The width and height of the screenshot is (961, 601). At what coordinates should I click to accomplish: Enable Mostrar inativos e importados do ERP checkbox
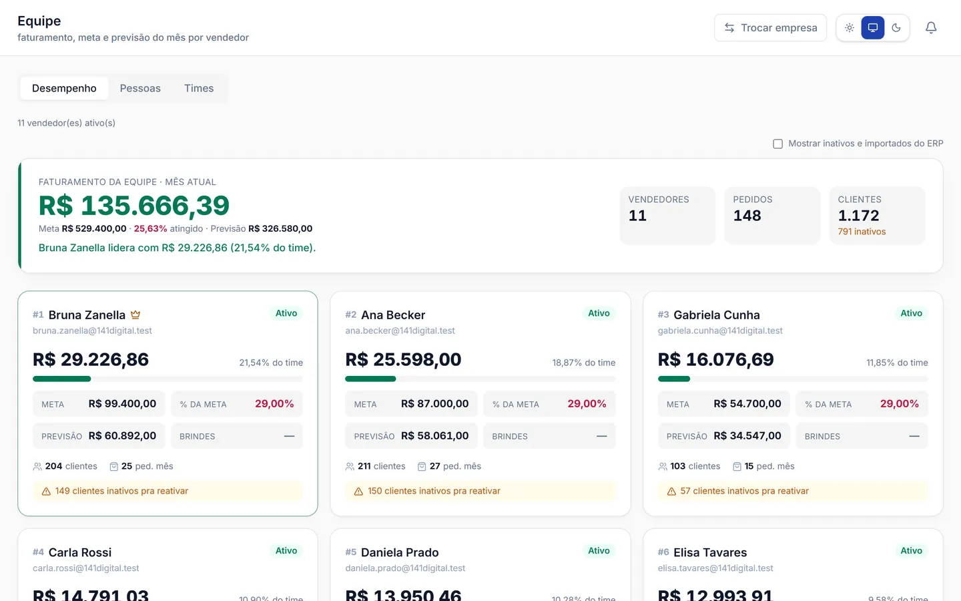pyautogui.click(x=777, y=144)
